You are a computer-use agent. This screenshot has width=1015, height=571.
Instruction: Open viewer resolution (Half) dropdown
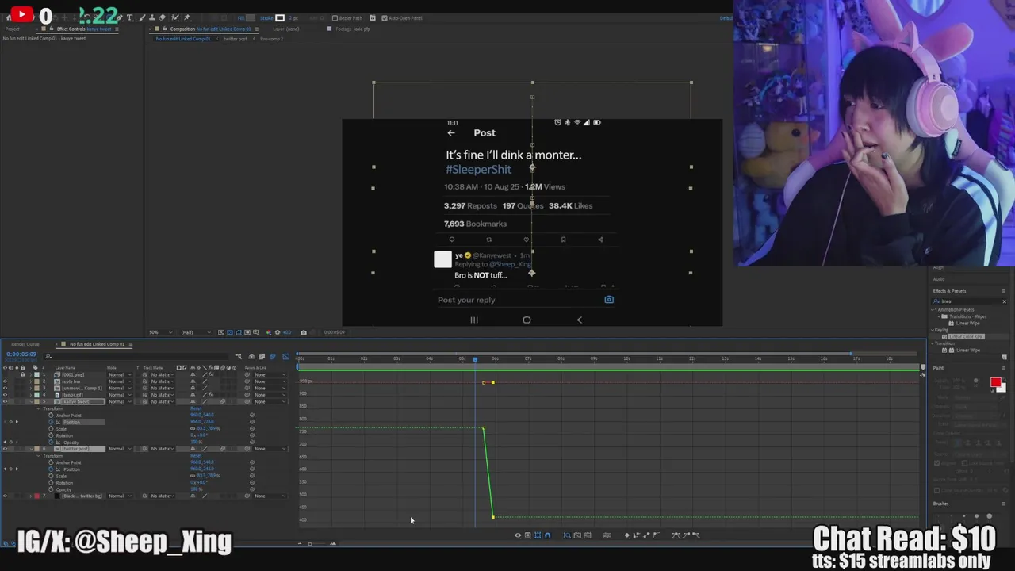click(196, 332)
